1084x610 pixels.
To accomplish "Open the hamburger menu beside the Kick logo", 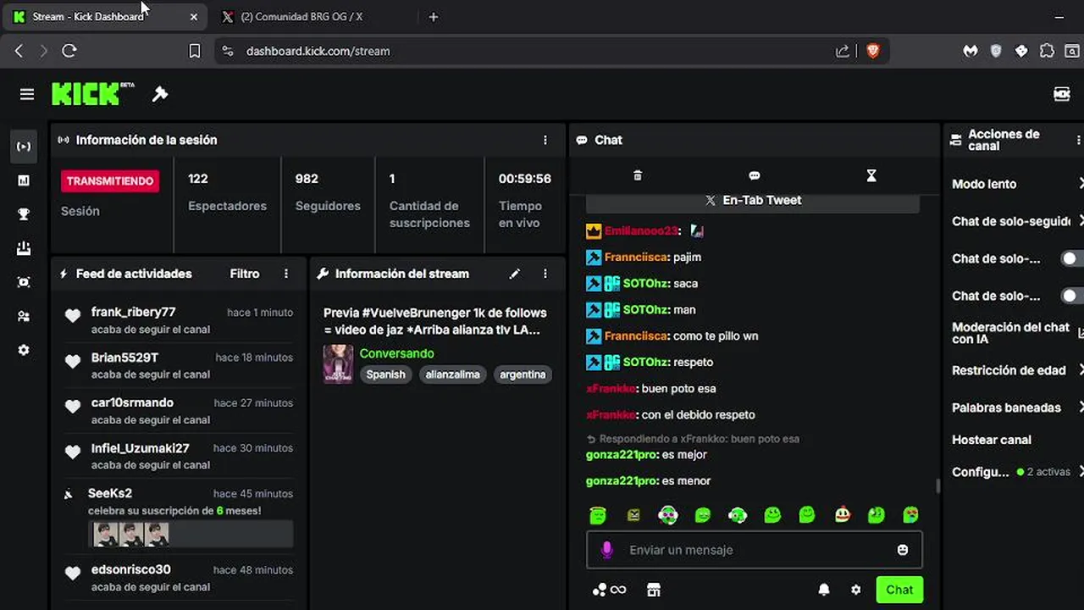I will coord(27,94).
